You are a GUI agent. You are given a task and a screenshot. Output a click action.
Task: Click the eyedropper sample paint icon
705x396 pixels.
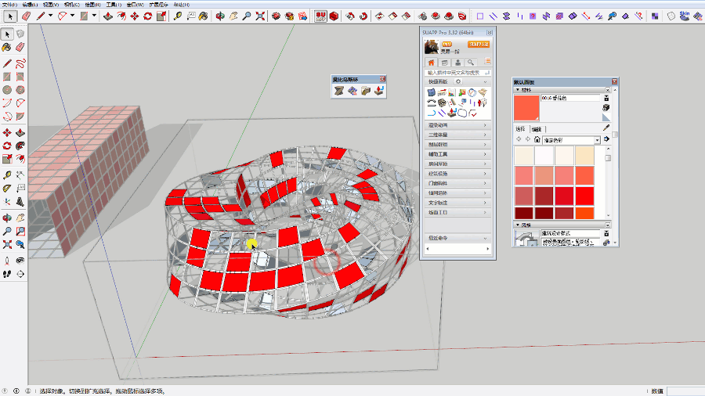tap(606, 128)
